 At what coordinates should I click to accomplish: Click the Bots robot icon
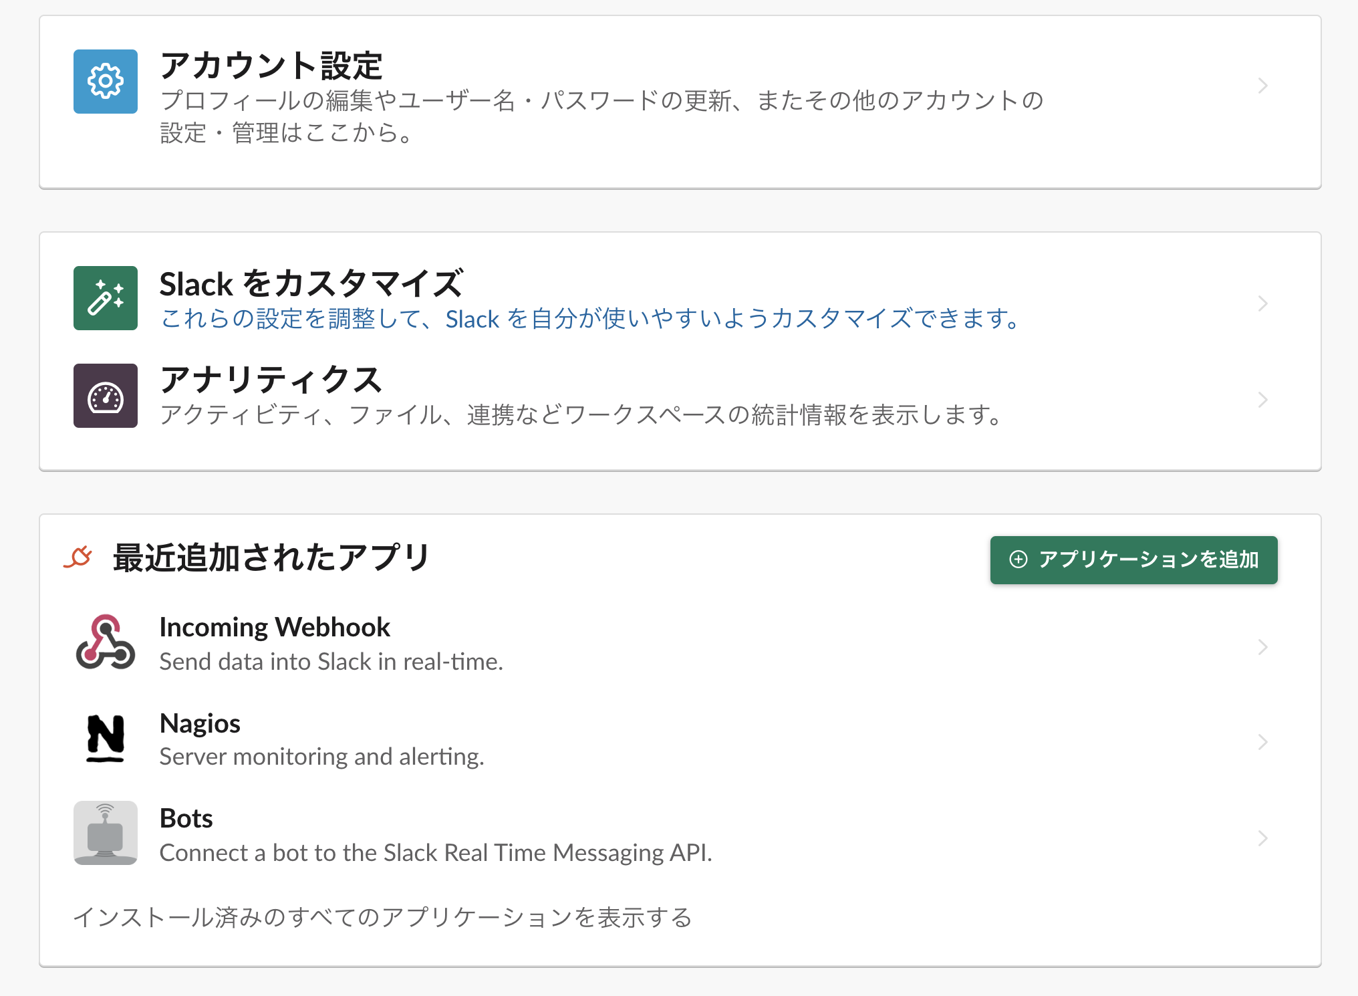pyautogui.click(x=106, y=833)
